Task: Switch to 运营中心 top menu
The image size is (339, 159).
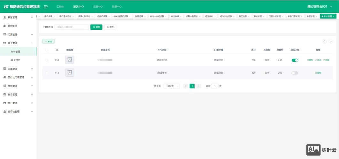Action: click(x=98, y=6)
